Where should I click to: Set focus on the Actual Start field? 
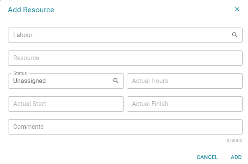tap(66, 104)
